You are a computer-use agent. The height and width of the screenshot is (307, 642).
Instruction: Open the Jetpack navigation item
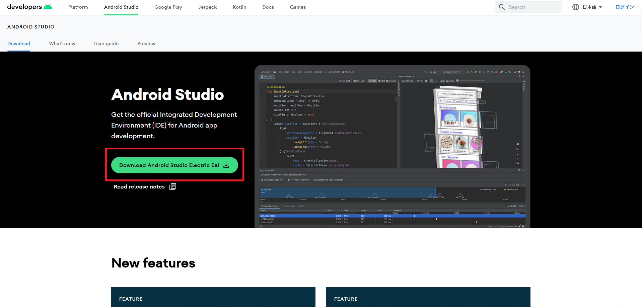(207, 7)
